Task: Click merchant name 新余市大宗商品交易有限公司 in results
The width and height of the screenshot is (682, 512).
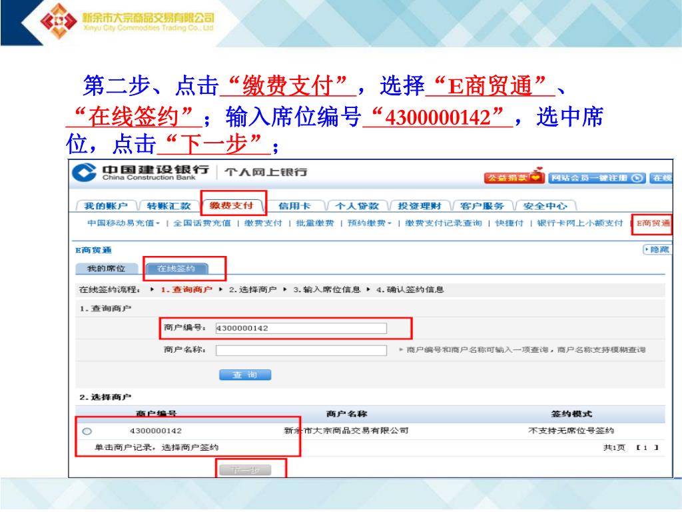Action: click(346, 431)
